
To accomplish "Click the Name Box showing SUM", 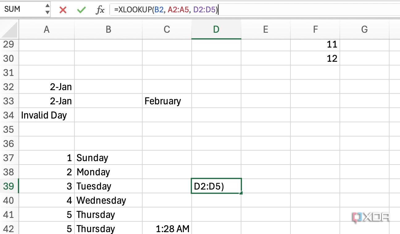I will (x=22, y=9).
